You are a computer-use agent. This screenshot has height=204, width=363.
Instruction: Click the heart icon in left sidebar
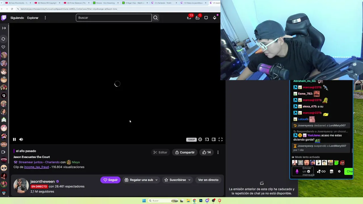[3, 47]
